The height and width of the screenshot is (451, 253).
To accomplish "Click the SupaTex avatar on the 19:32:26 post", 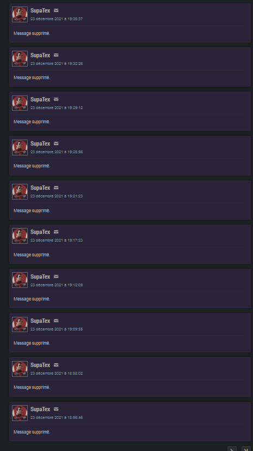I will pyautogui.click(x=20, y=59).
